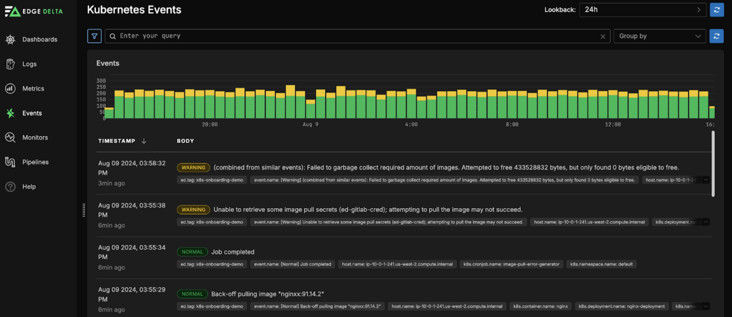Open the Lookback 24h selector
732x317 pixels.
(x=643, y=10)
